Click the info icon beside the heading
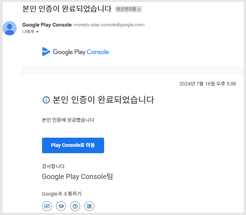Viewport: 246px width, 215px height. tap(46, 100)
